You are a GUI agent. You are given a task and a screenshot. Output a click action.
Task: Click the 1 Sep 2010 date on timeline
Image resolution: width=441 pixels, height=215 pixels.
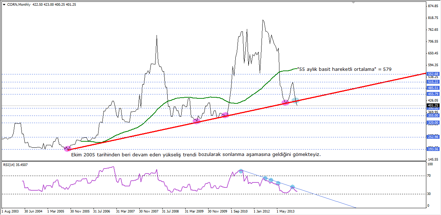click(240, 211)
